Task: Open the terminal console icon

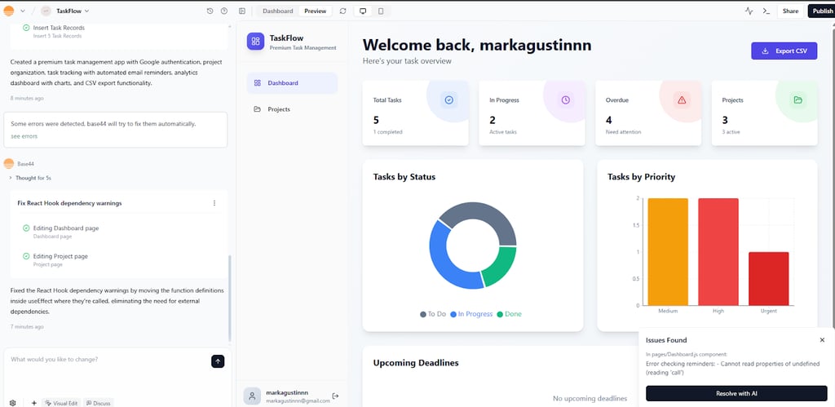Action: pyautogui.click(x=767, y=11)
